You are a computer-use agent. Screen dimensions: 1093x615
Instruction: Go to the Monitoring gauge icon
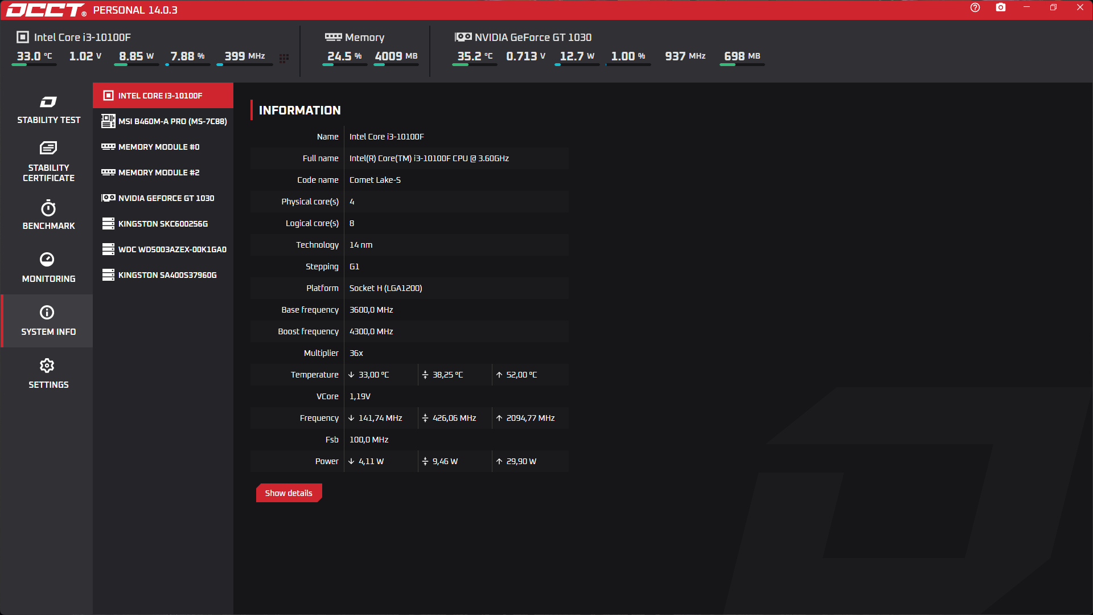[x=47, y=259]
